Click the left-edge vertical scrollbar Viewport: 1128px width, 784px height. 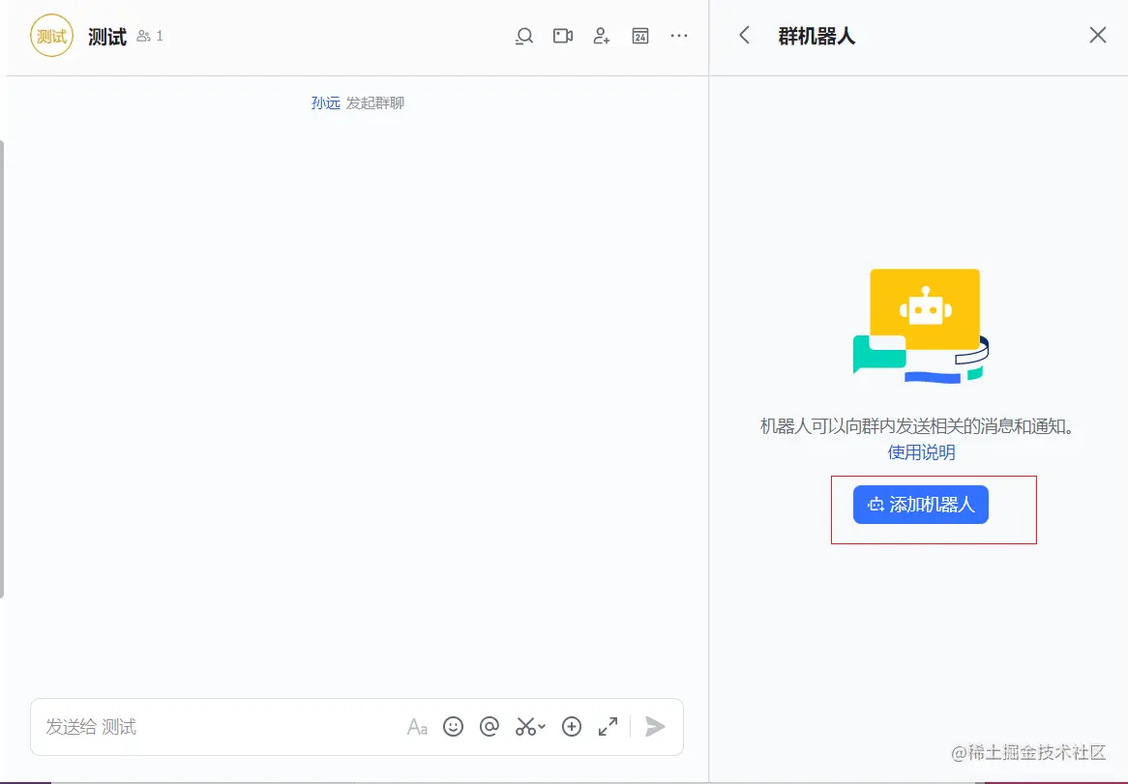(x=2, y=368)
